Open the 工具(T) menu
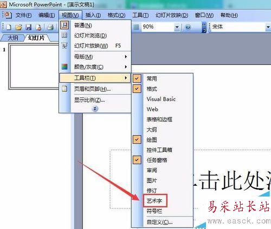This screenshot has width=271, height=229. point(140,15)
